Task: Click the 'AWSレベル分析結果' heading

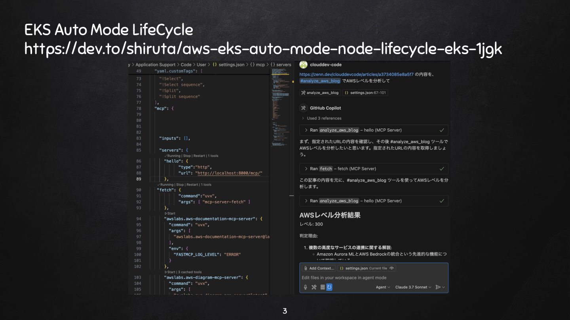Action: coord(330,215)
